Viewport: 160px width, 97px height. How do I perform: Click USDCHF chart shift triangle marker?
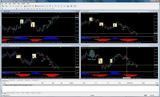coord(60,13)
